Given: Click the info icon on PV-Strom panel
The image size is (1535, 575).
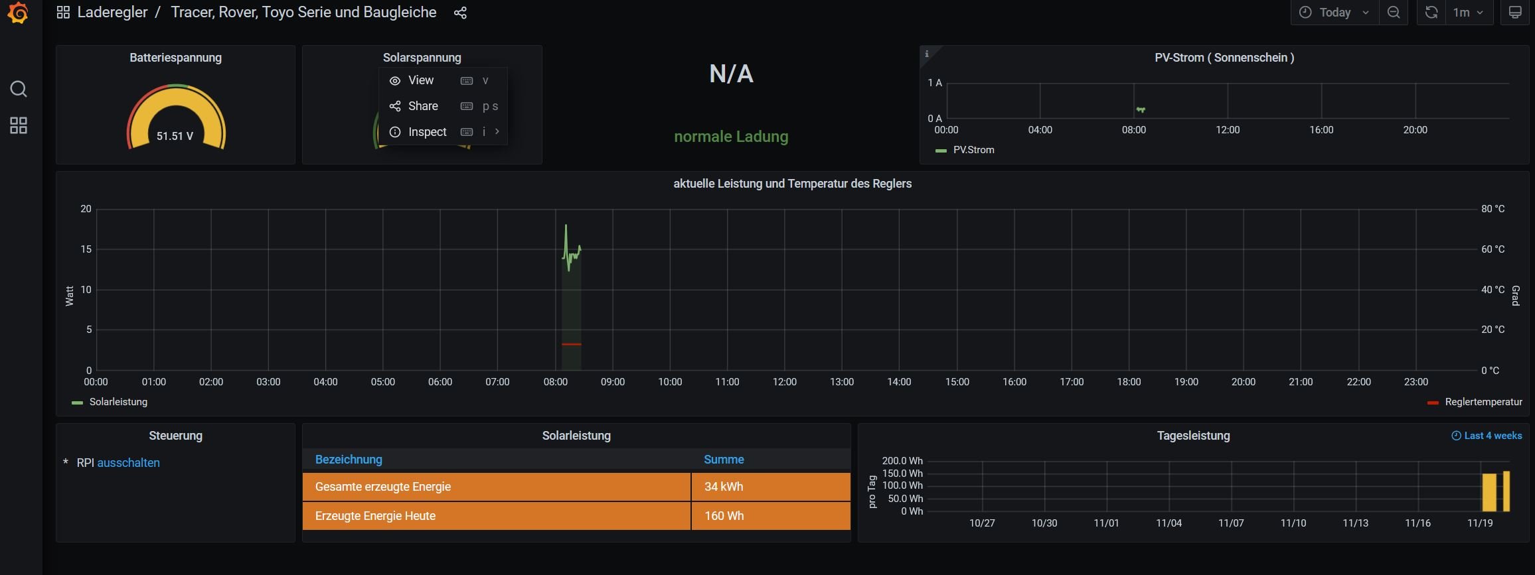Looking at the screenshot, I should coord(927,54).
